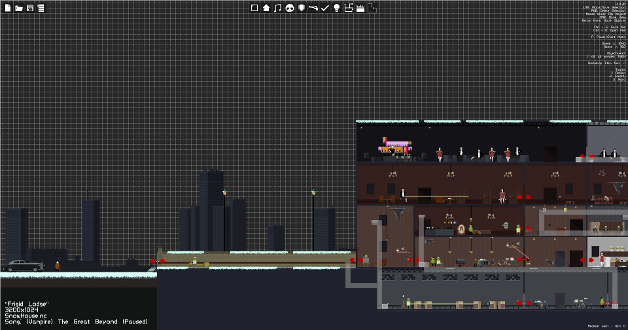The image size is (628, 330).
Task: Click the Ctrl+S Save file hint
Action: pyautogui.click(x=610, y=27)
